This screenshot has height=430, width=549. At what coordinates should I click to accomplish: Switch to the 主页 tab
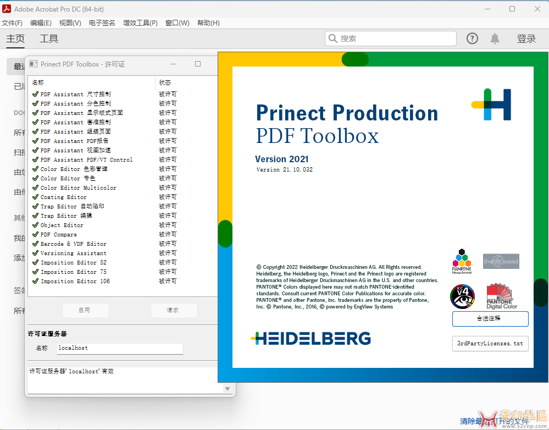pos(15,38)
